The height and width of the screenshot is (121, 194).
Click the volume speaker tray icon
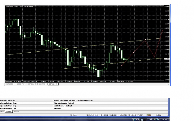click(159, 119)
